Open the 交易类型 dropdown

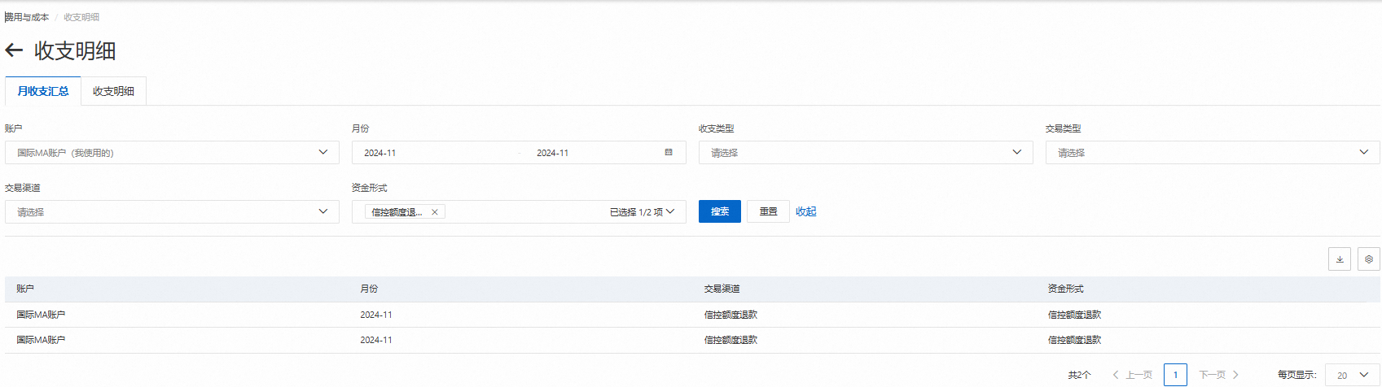tap(1213, 153)
